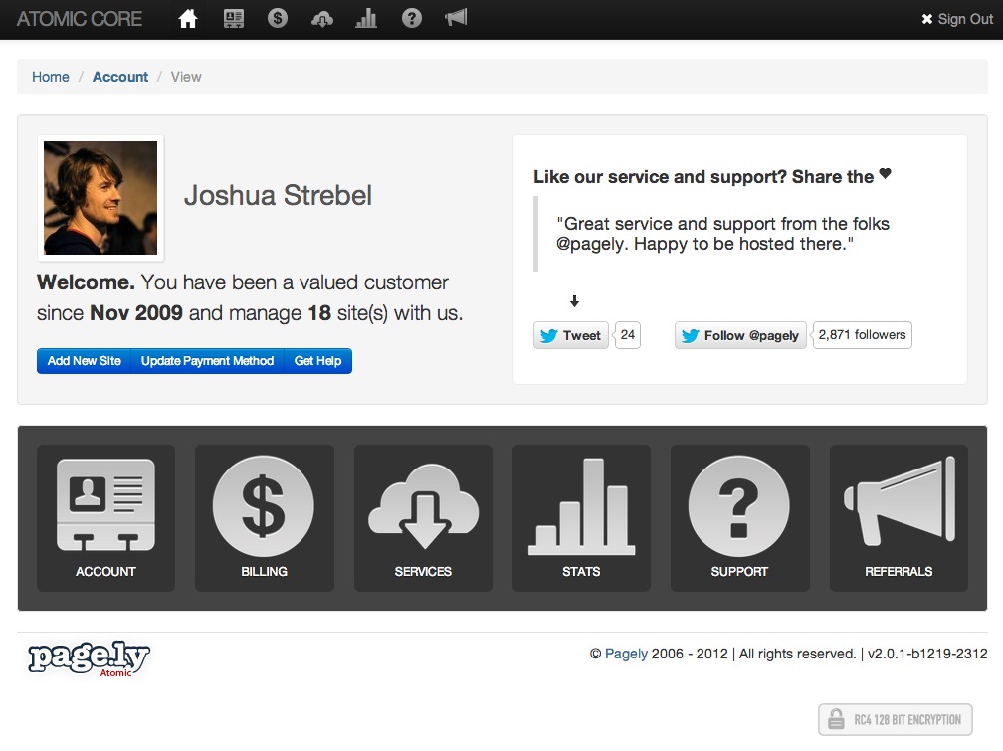Open the REFERRALS tile

pos(899,517)
